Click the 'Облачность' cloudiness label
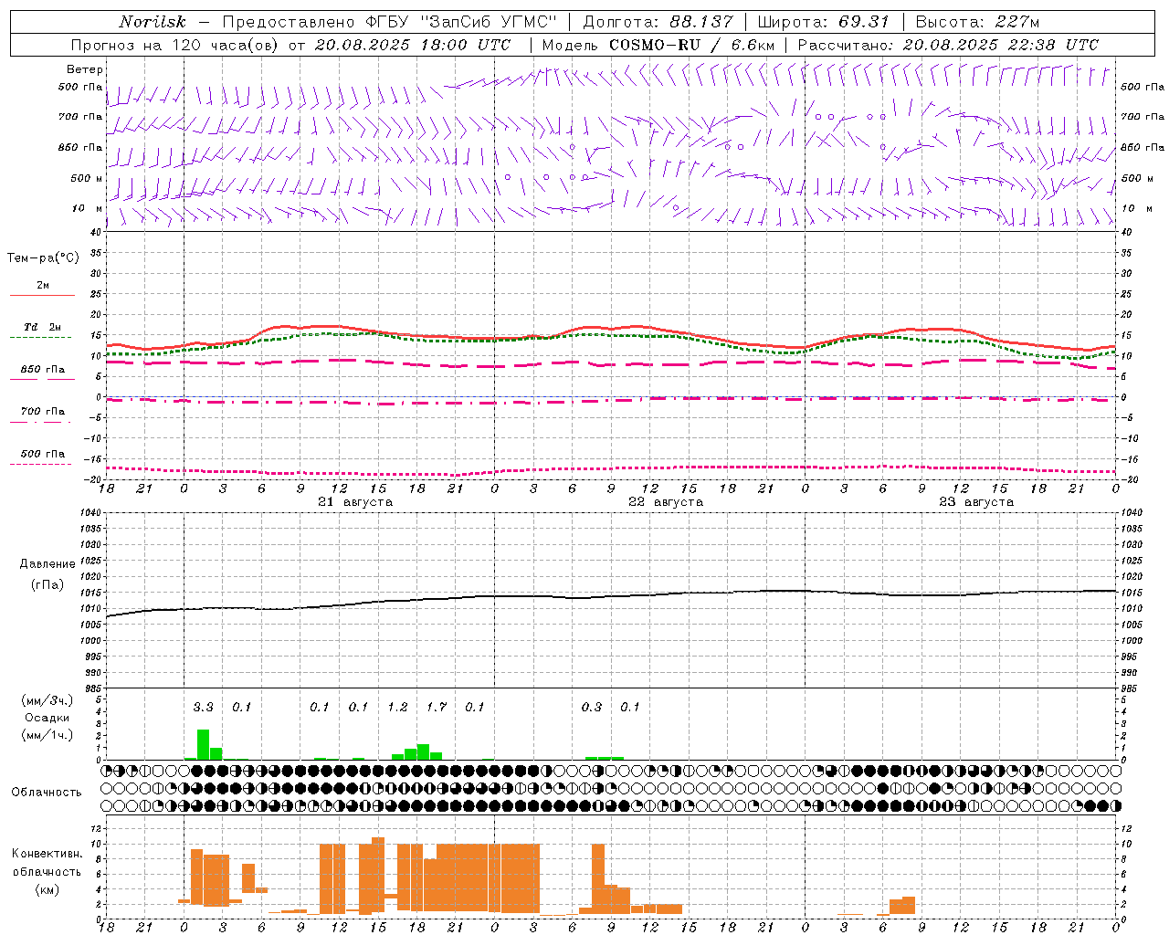The width and height of the screenshot is (1169, 935). [47, 793]
